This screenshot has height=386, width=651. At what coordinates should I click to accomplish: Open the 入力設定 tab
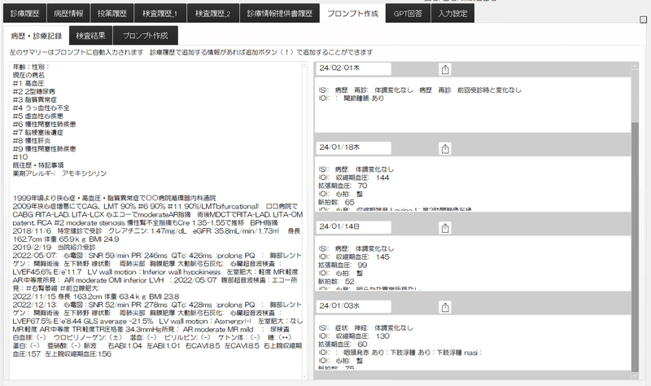tap(452, 13)
